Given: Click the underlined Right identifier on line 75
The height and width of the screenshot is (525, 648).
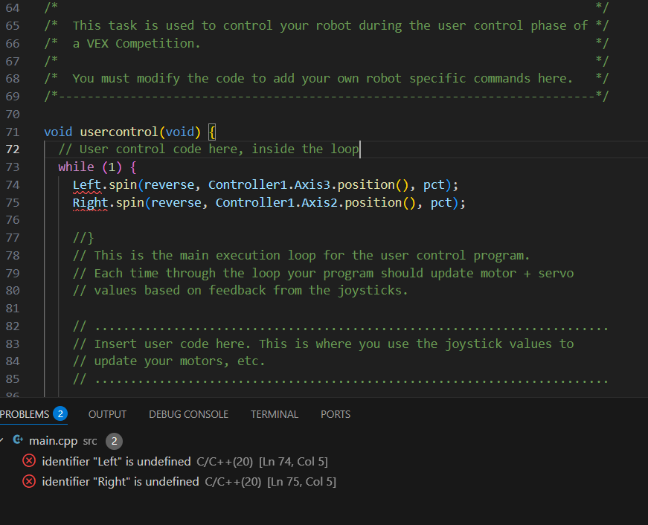Looking at the screenshot, I should (x=90, y=202).
